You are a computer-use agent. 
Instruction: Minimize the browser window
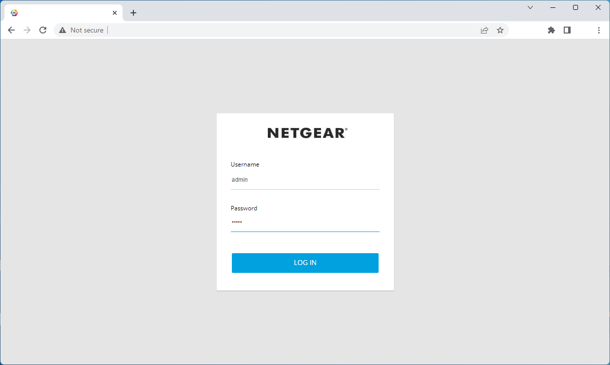point(553,7)
